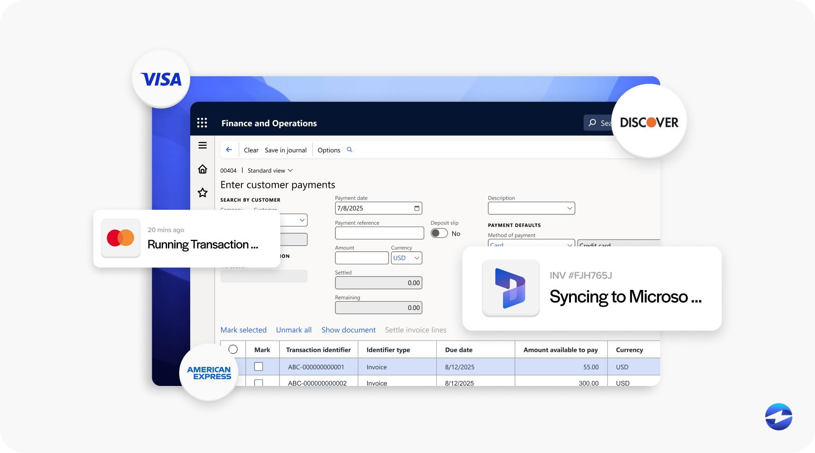Viewport: 815px width, 453px height.
Task: Expand the Standard view dropdown
Action: 270,170
